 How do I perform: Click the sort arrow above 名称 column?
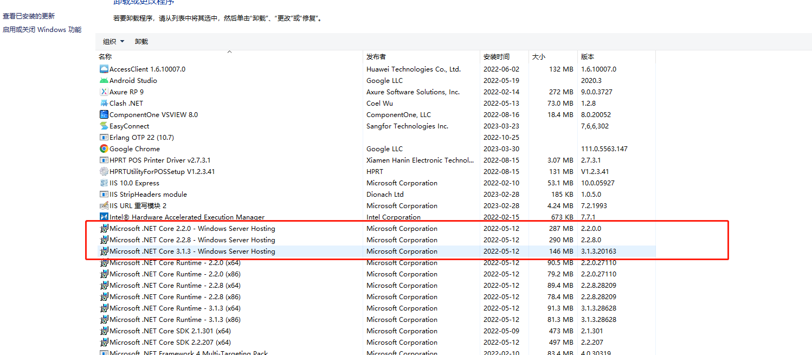[x=229, y=52]
